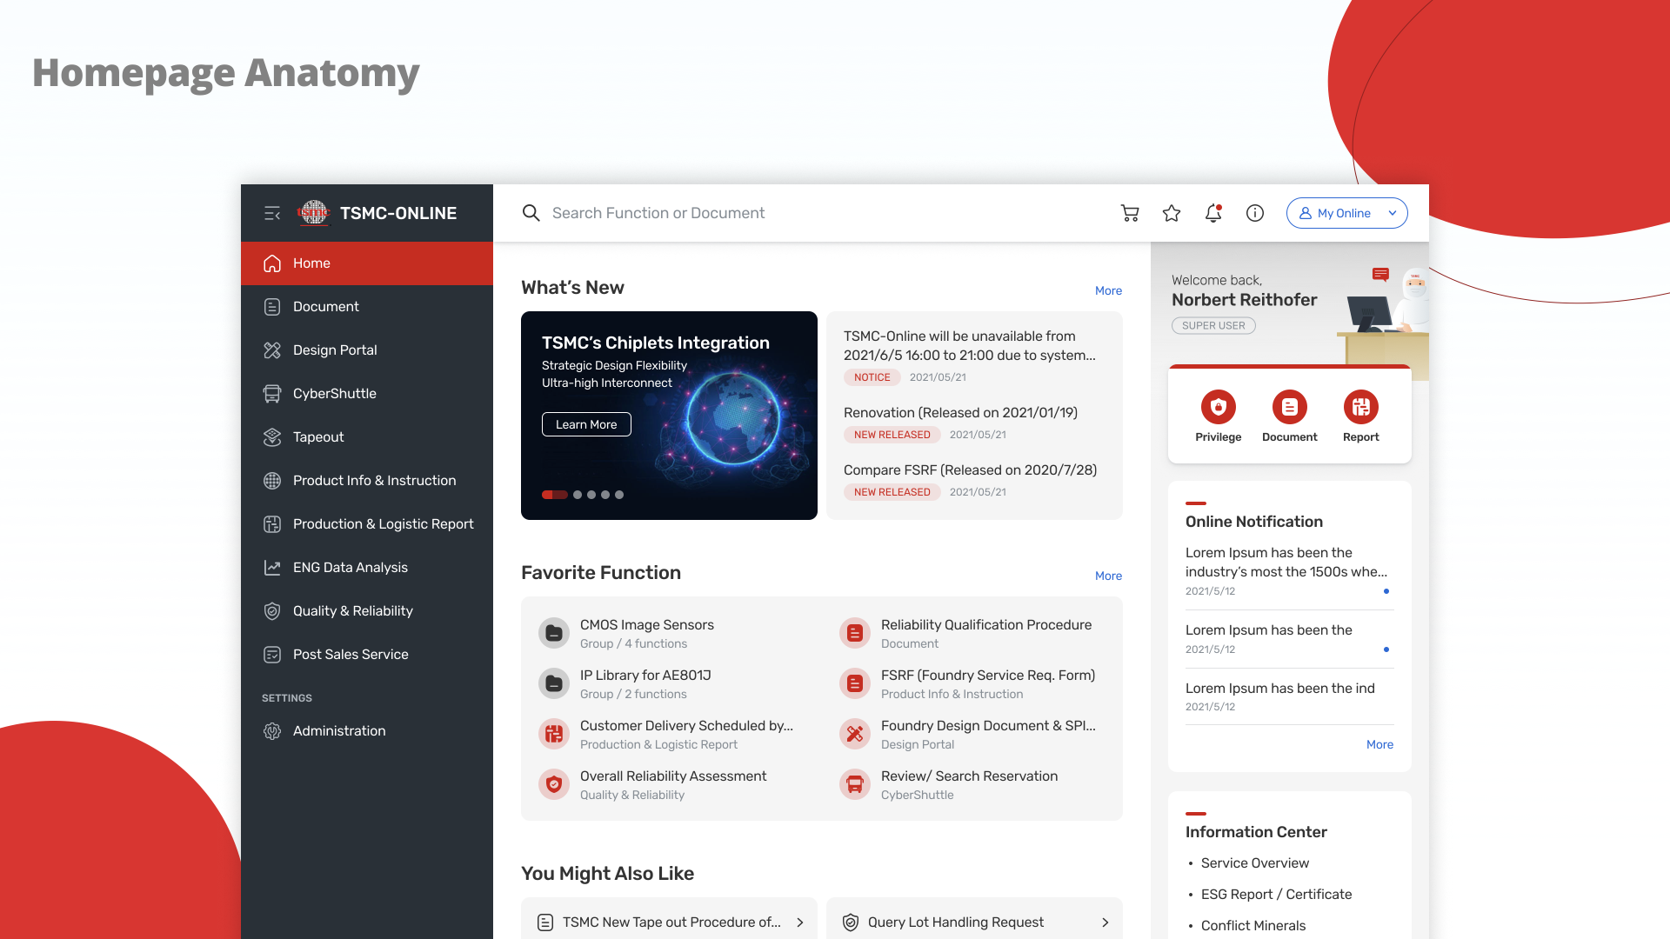Select second carousel dot on banner
1670x939 pixels.
click(578, 495)
